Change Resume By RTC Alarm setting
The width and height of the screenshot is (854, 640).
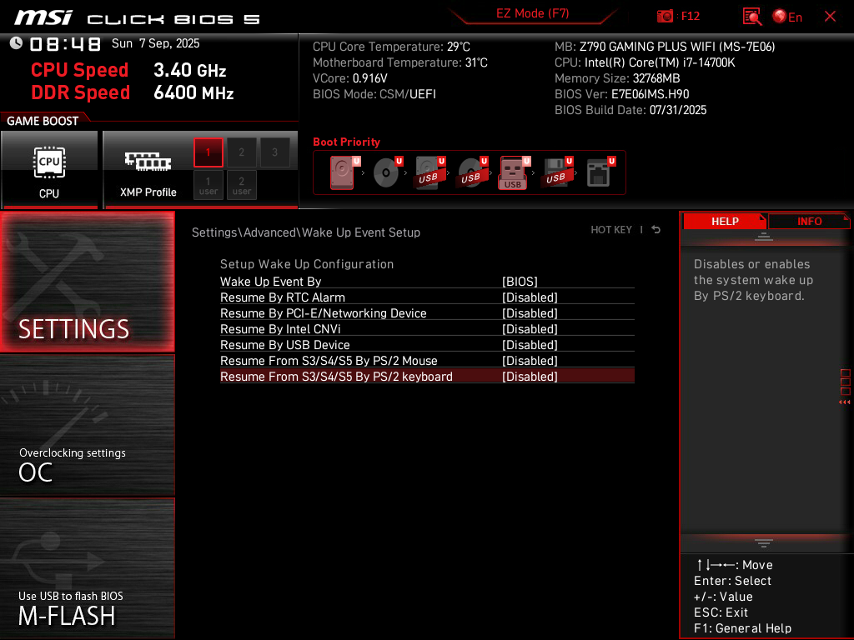pos(427,297)
